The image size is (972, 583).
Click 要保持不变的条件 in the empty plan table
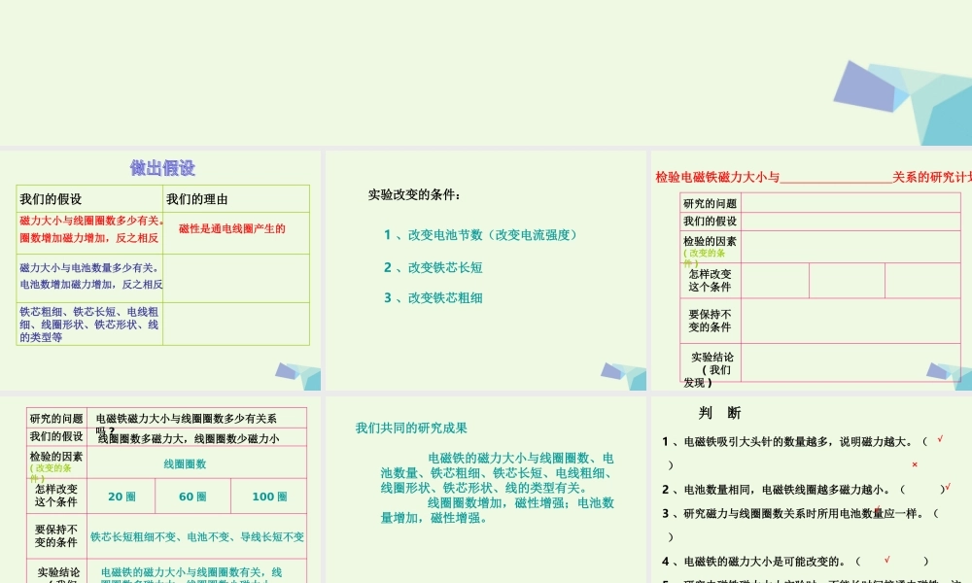point(710,321)
